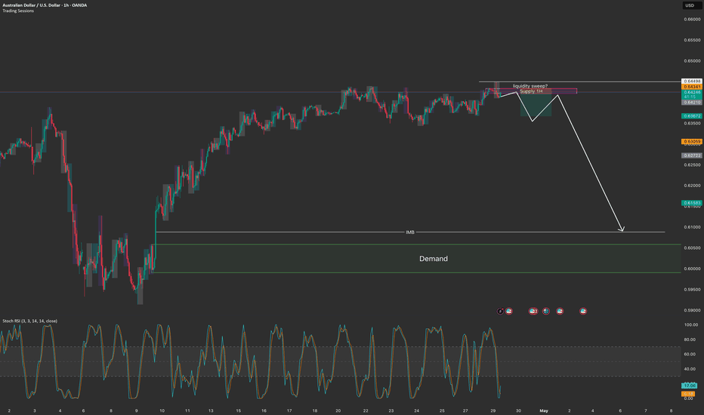Click date 13 on the time axis
This screenshot has height=415, width=704.
tap(211, 410)
